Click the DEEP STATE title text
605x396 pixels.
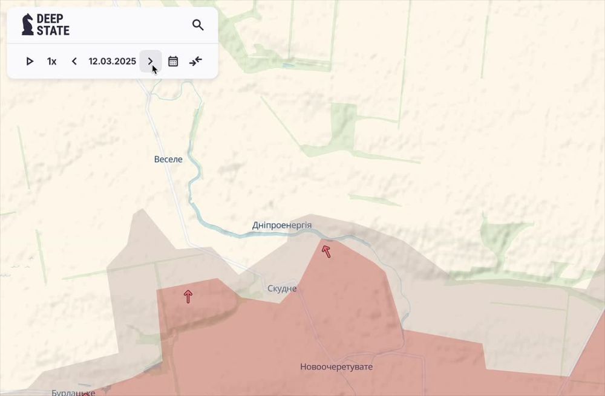click(x=53, y=24)
